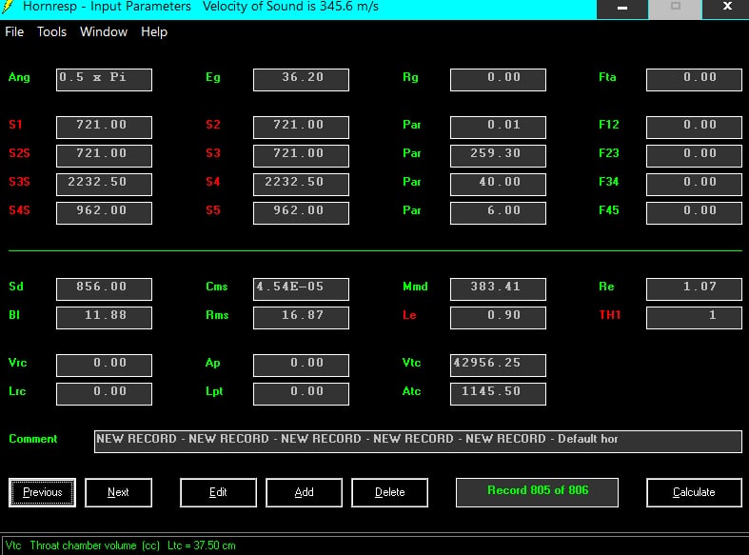Select the Par field showing 0.01

[x=498, y=128]
